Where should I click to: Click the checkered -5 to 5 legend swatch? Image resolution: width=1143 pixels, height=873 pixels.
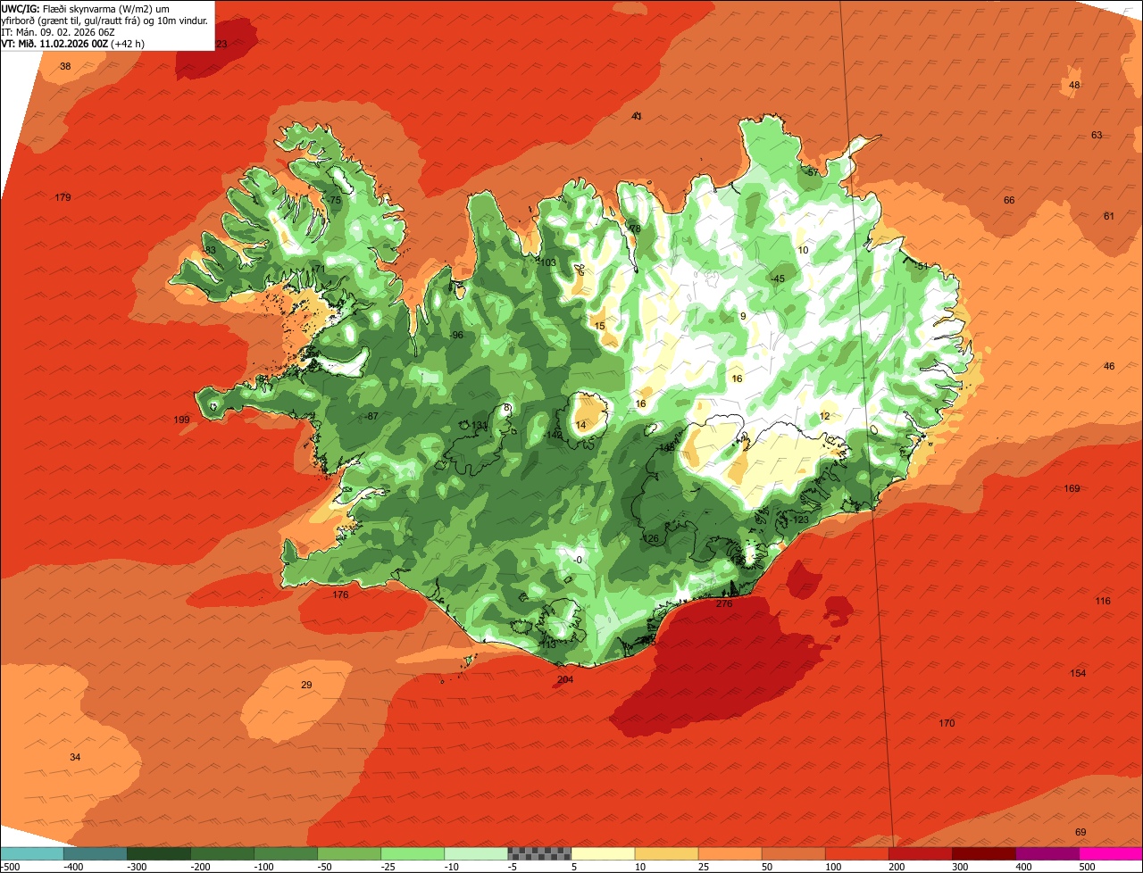tap(539, 853)
